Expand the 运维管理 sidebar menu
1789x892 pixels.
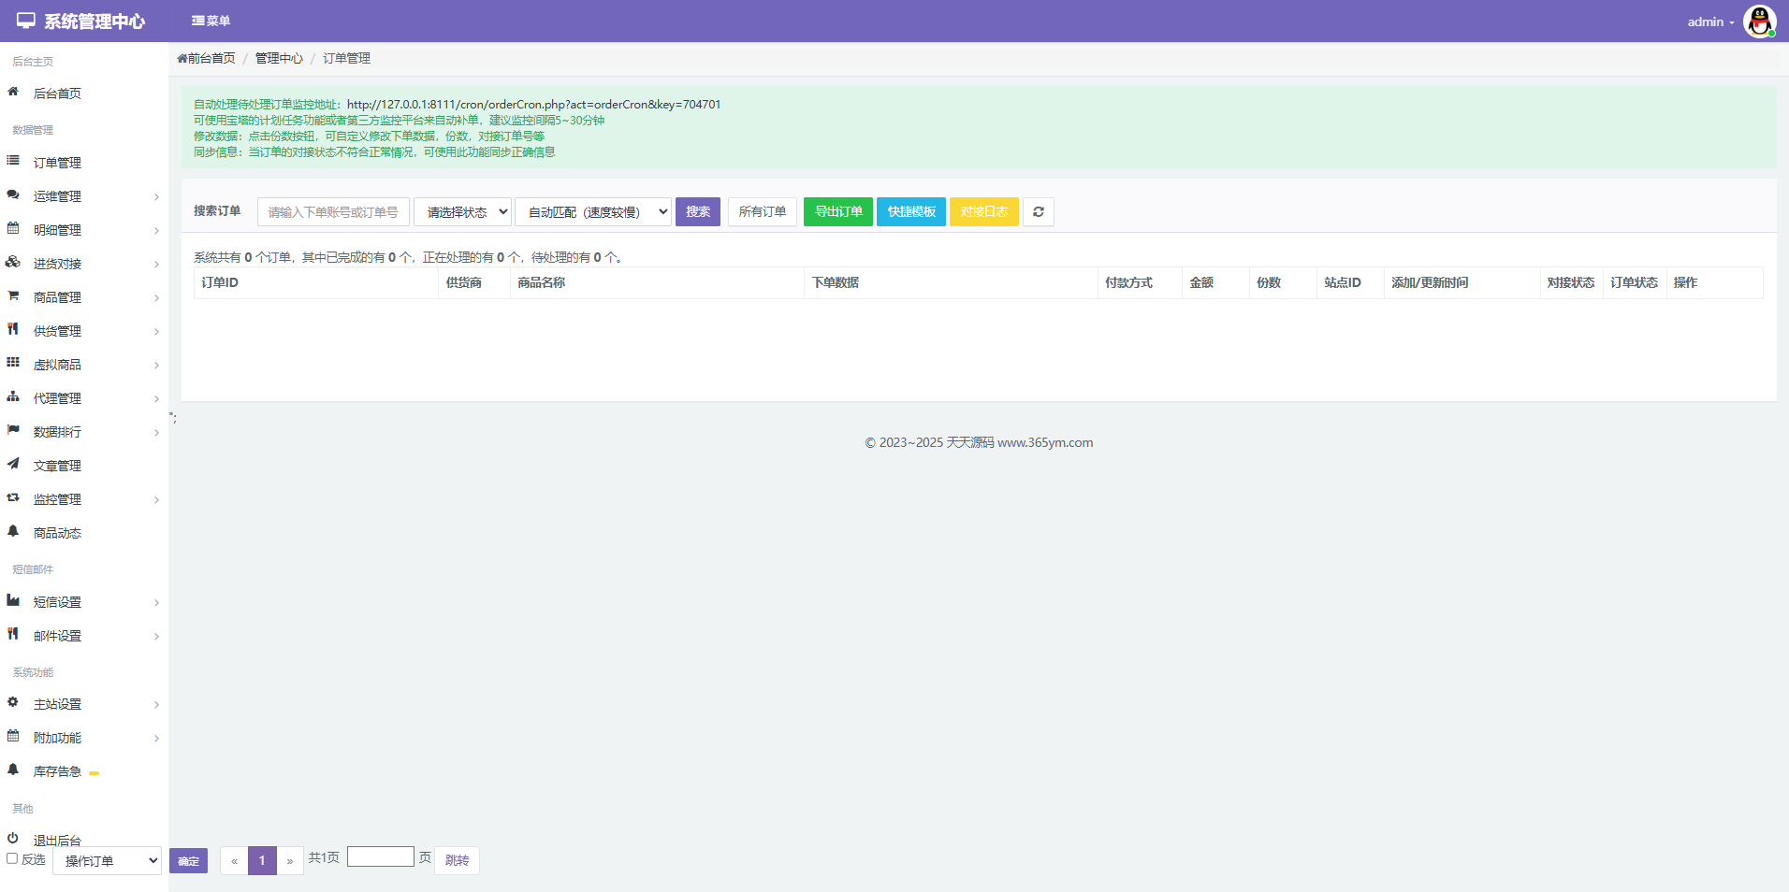coord(84,196)
